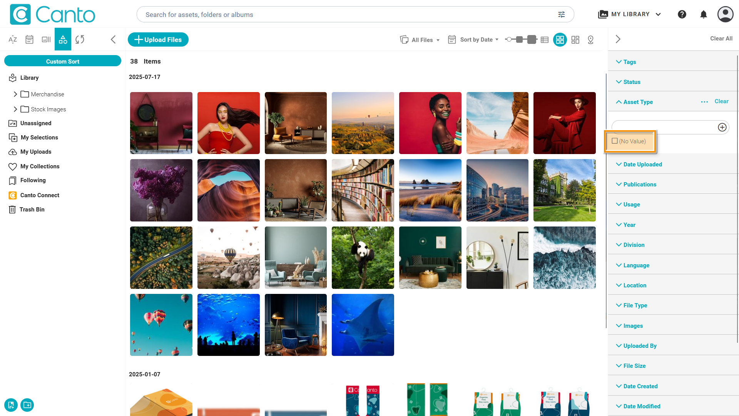Set thumbnail size slider to medium stop

(x=519, y=39)
